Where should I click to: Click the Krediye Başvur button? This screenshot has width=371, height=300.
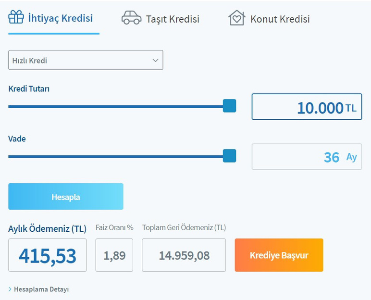click(279, 255)
